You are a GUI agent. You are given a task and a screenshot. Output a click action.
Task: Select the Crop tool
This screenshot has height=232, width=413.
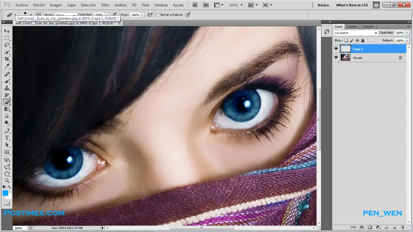click(x=7, y=59)
